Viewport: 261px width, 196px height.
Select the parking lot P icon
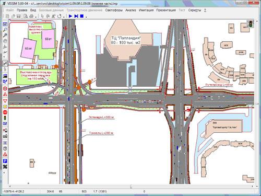[5, 161]
